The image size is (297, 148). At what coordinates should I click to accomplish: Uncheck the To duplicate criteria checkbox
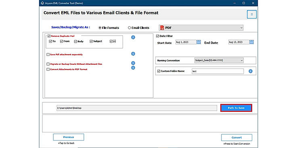50,41
